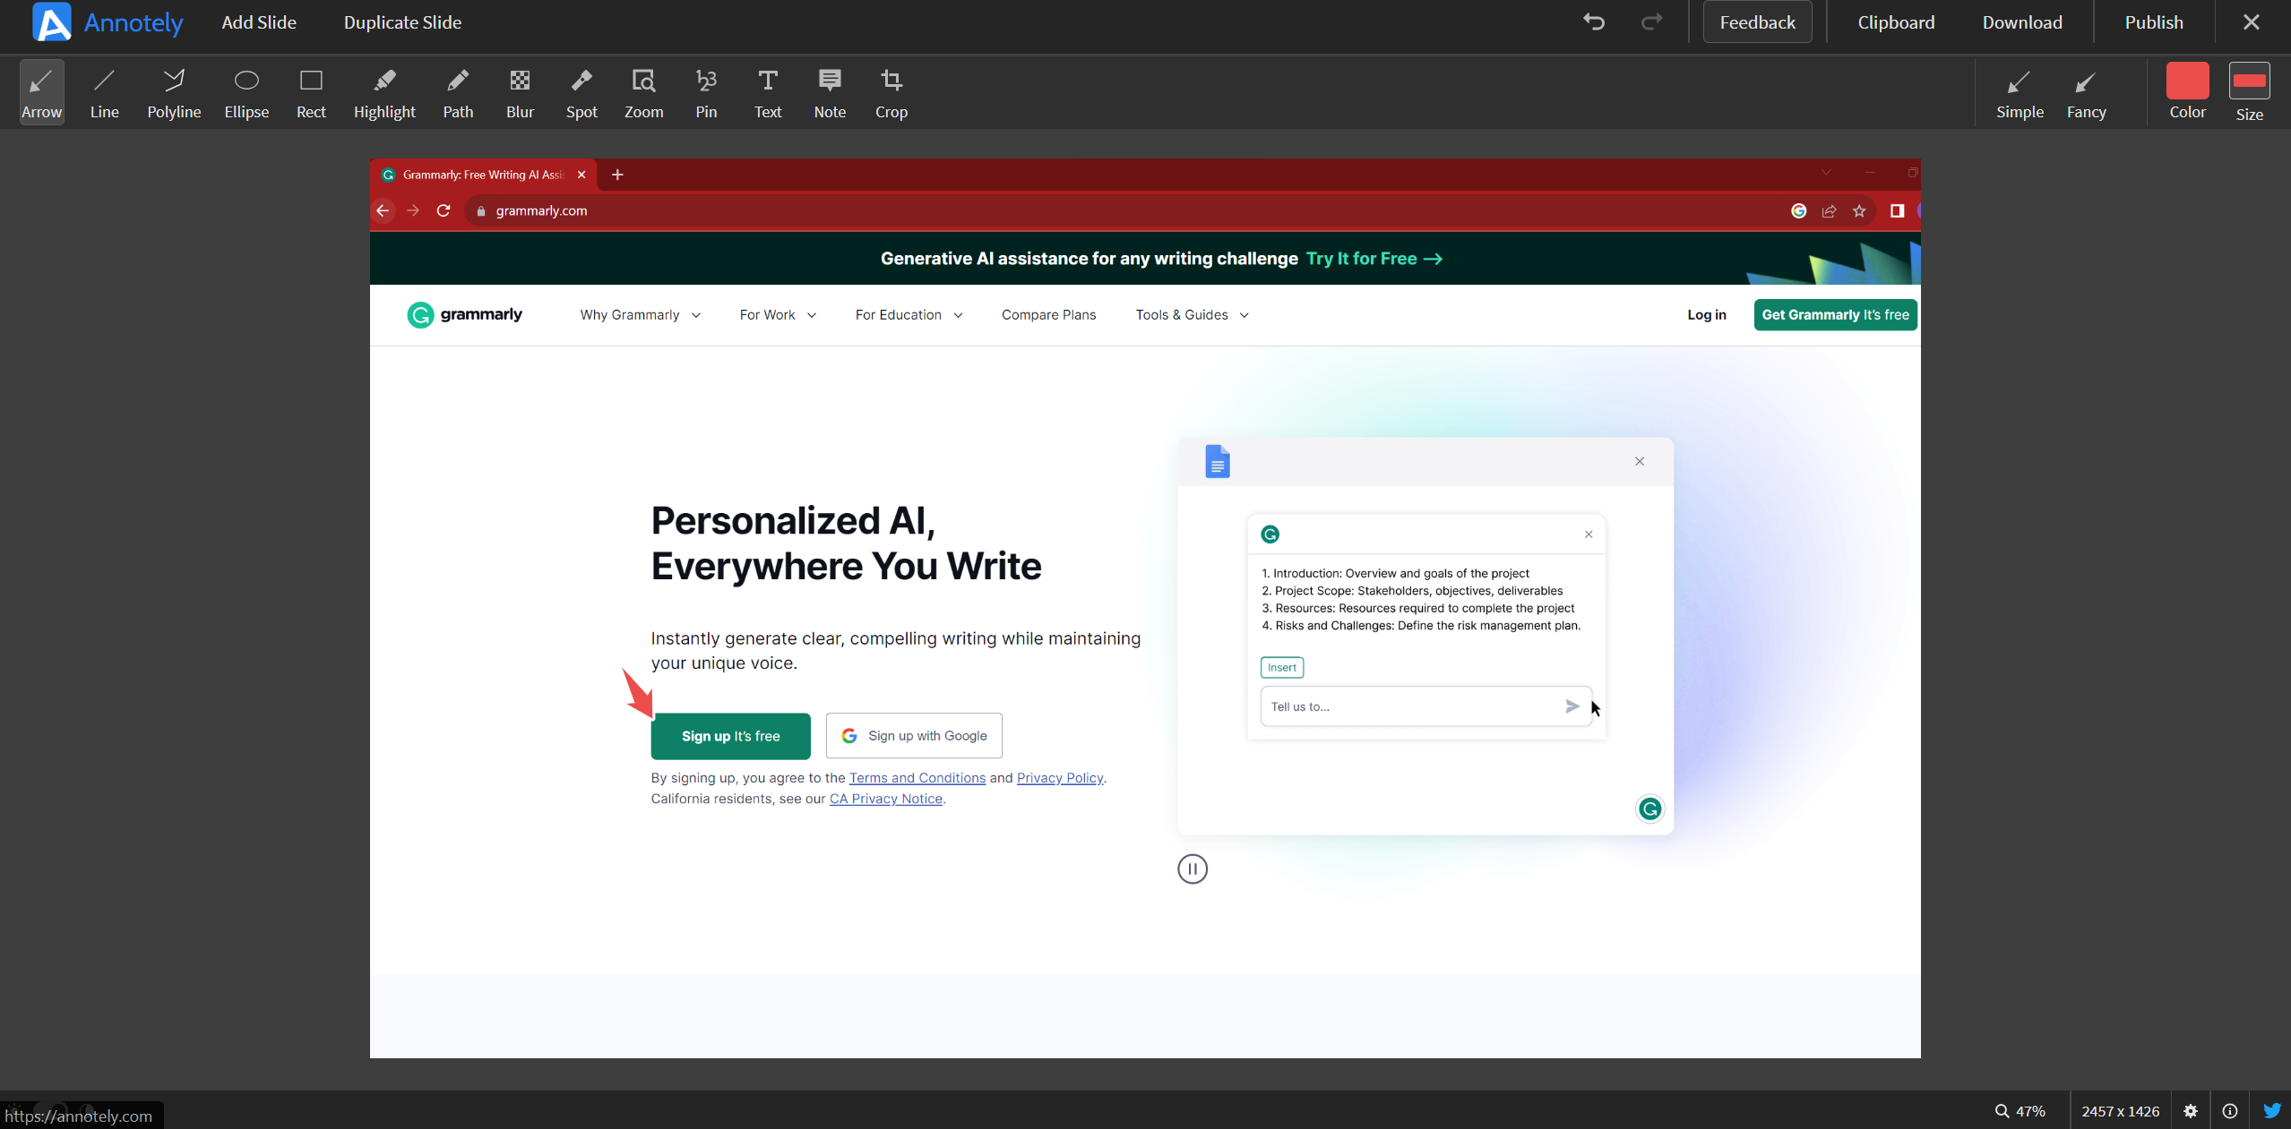Click the Insert button in demo
This screenshot has width=2291, height=1129.
[1281, 667]
